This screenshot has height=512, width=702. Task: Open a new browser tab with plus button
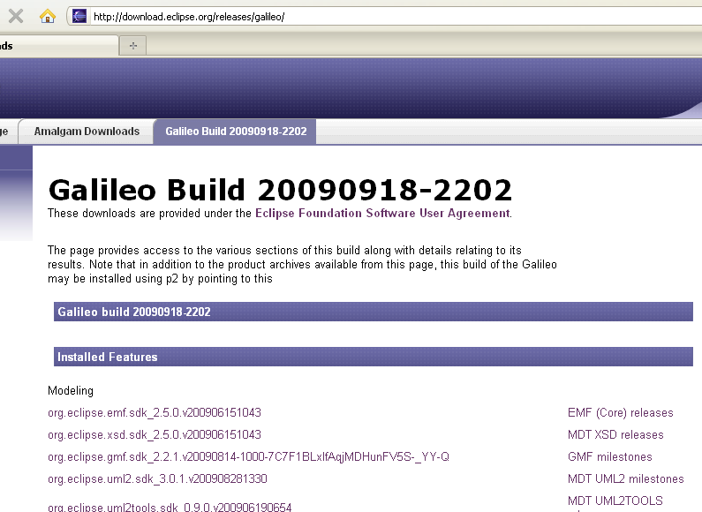point(133,45)
